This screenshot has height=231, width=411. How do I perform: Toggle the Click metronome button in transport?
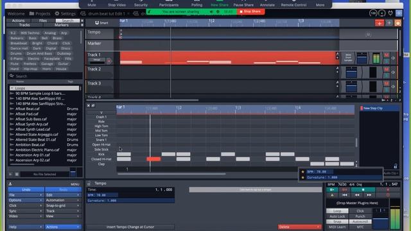[360, 211]
